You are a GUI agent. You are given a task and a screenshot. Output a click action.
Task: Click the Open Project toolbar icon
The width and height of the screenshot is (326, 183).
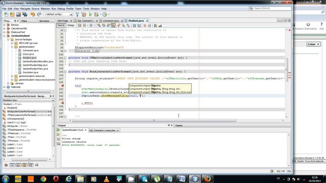18,14
